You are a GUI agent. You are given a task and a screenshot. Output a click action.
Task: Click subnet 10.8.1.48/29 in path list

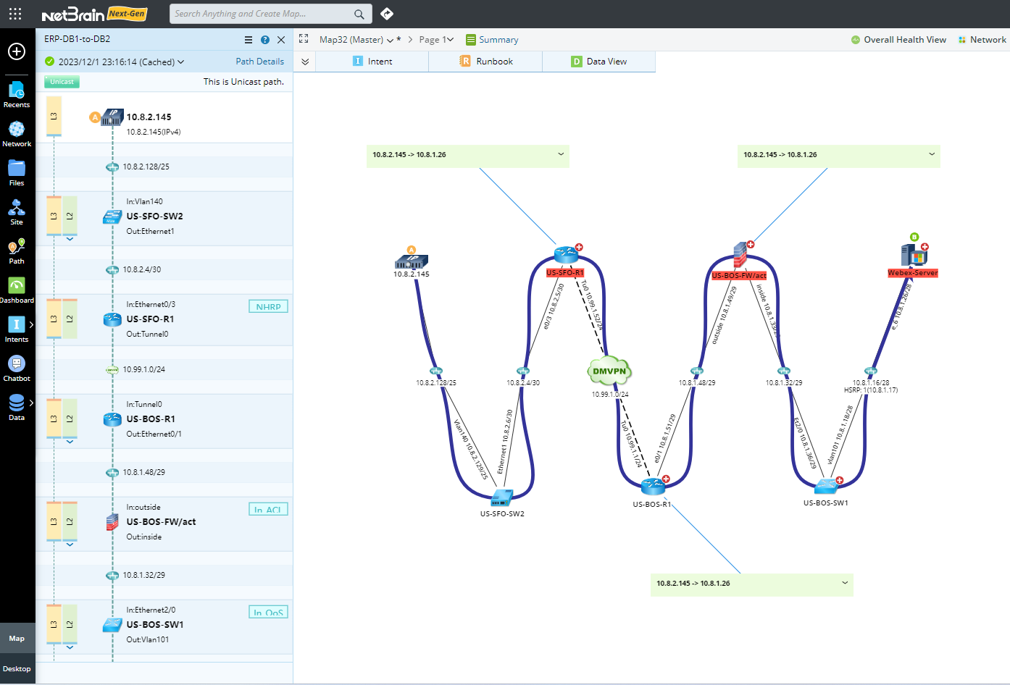pos(143,472)
